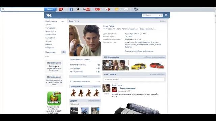The height and width of the screenshot is (121, 216).
Task: Expand the spider icon toolbar dropdown arrow
Action: [139, 9]
